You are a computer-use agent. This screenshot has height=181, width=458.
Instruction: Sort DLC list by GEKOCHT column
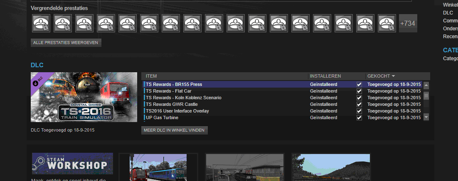click(x=379, y=76)
